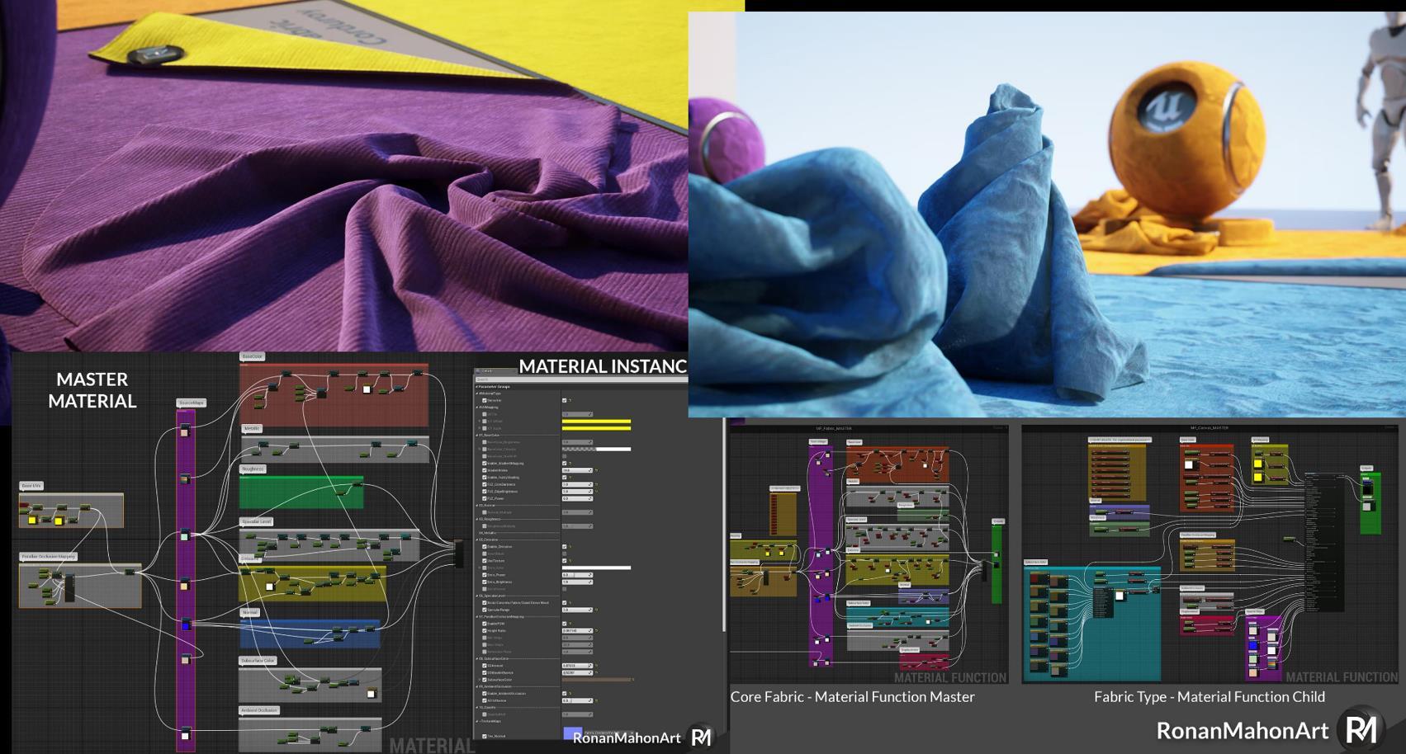Select the Master Material's final output node
The image size is (1406, 754).
pos(458,554)
